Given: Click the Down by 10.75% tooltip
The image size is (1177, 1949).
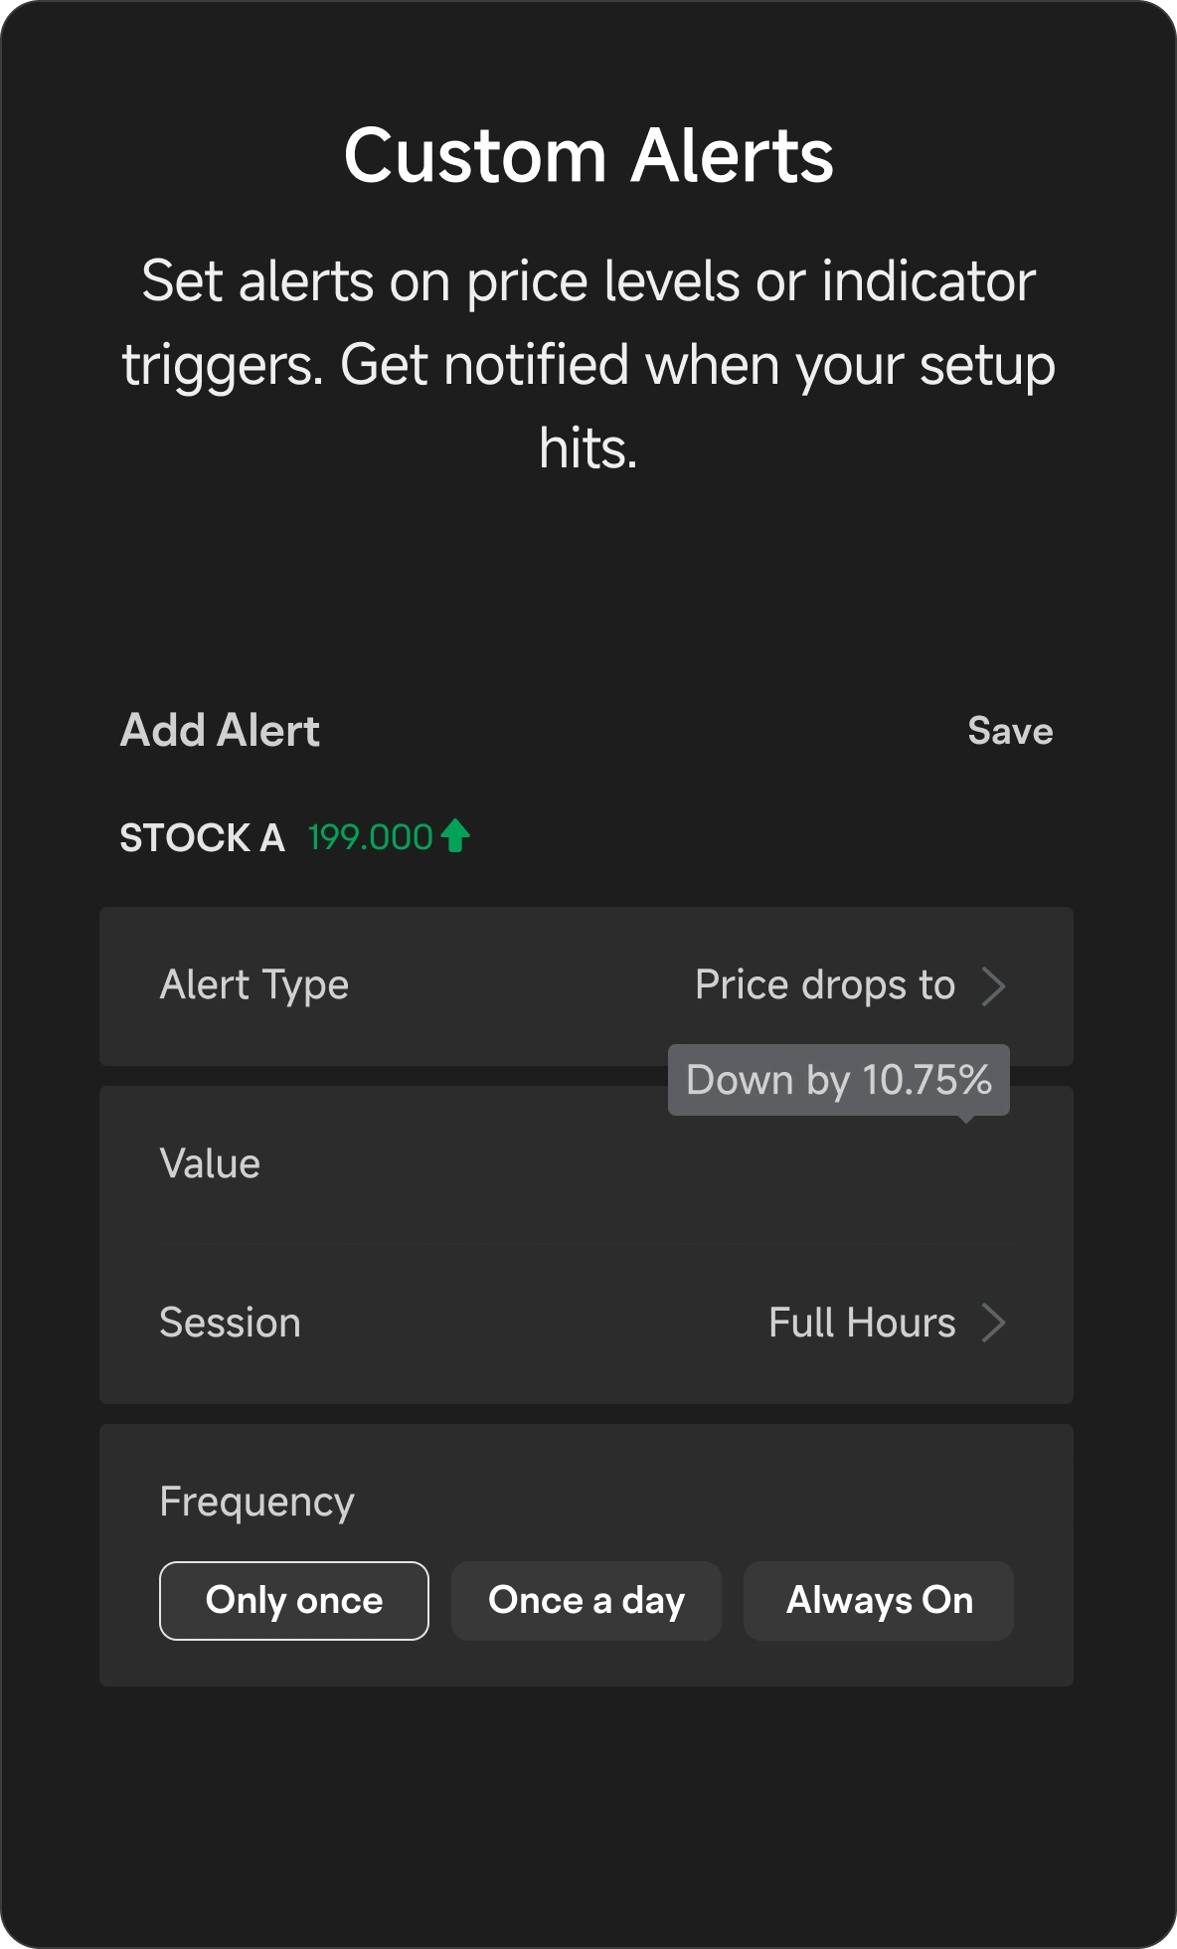Looking at the screenshot, I should (x=839, y=1080).
